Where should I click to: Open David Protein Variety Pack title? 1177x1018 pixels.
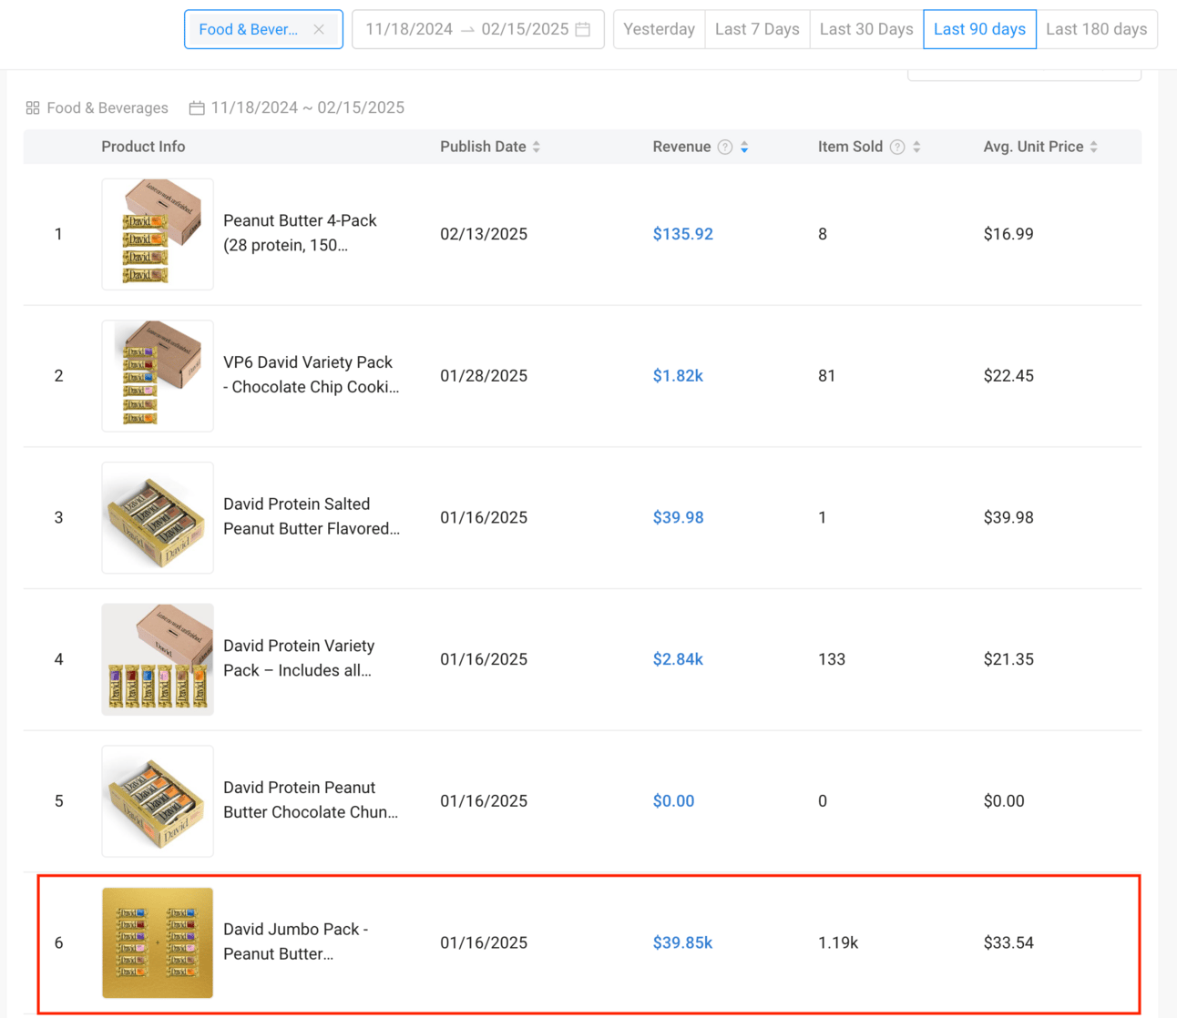click(x=299, y=658)
